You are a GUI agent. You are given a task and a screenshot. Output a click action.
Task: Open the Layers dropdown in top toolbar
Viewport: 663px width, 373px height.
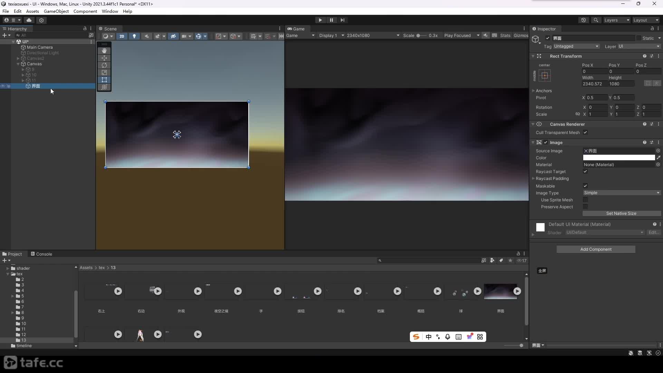616,20
